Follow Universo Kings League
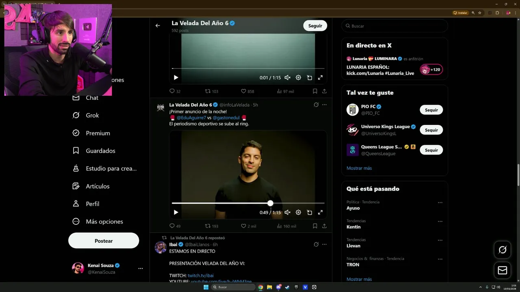520x292 pixels. [x=431, y=130]
